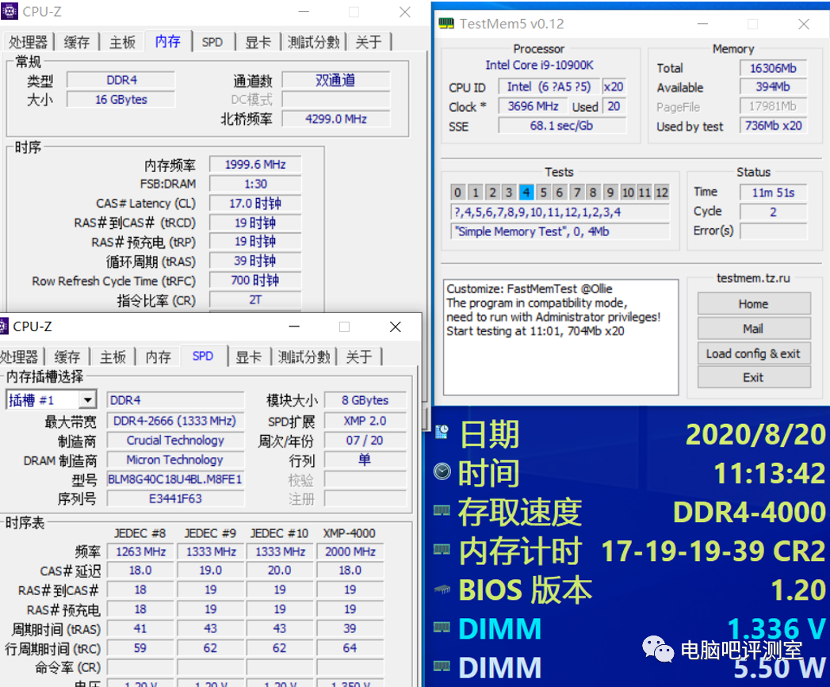
Task: Switch to SPD tab in top CPU-Z window
Action: click(212, 42)
